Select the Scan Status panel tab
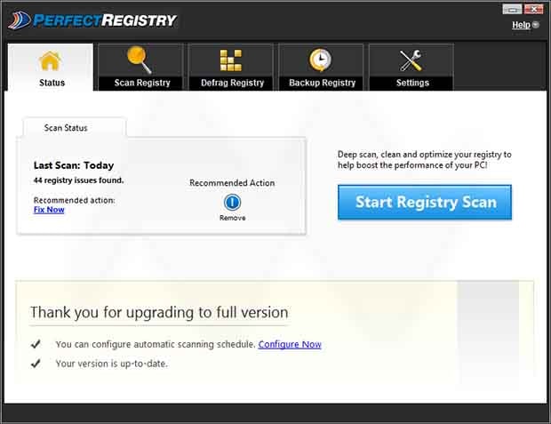 click(75, 128)
